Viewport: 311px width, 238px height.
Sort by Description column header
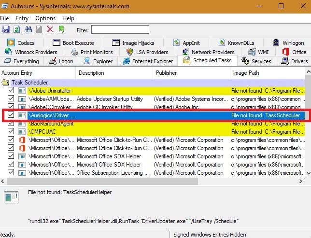click(x=114, y=73)
